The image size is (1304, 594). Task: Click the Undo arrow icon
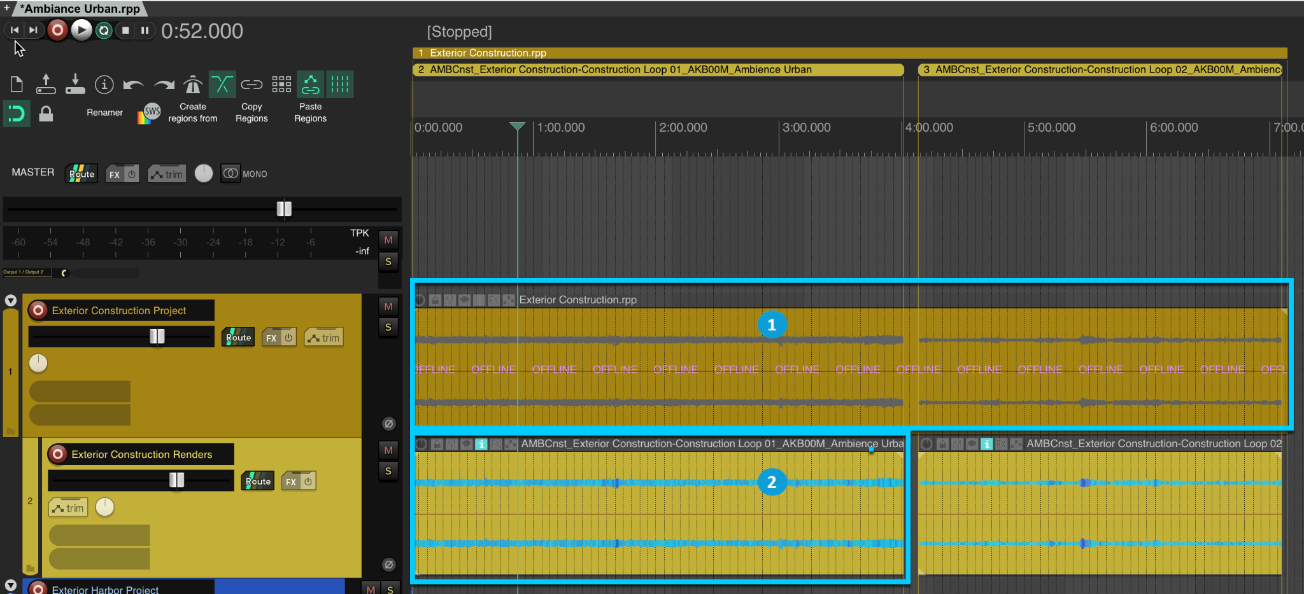click(x=133, y=84)
